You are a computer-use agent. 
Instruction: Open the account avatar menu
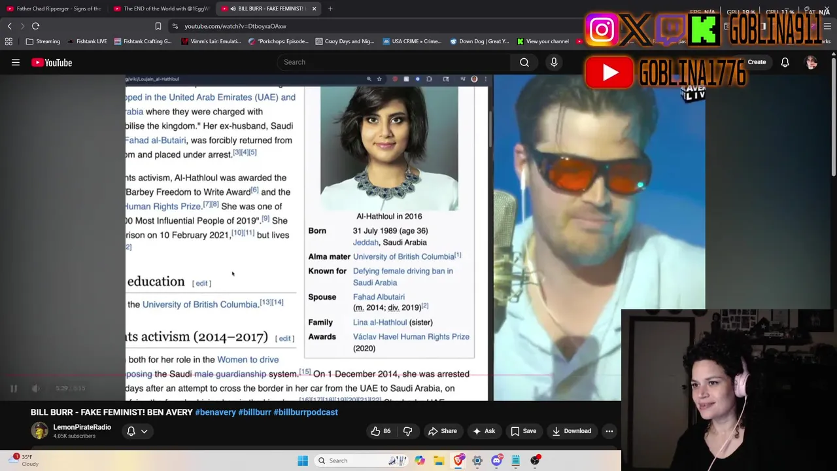click(x=811, y=62)
